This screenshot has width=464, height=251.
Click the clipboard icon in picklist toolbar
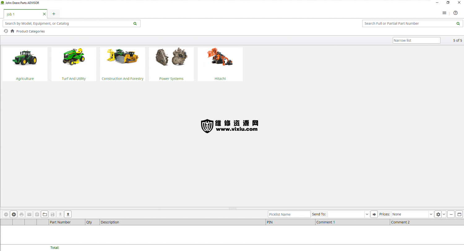tap(37, 214)
